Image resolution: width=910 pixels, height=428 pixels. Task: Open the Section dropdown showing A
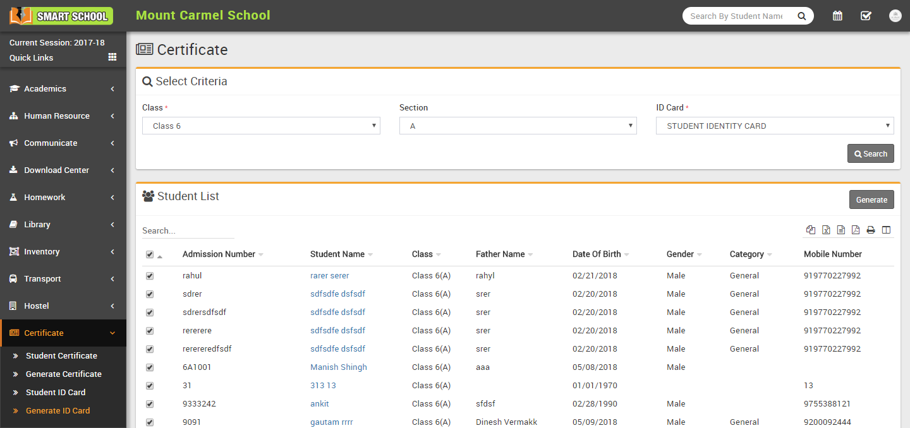click(518, 126)
